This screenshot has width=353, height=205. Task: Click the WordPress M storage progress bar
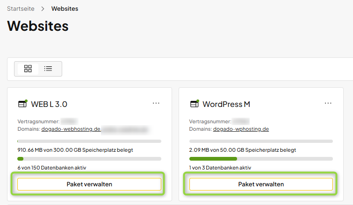pyautogui.click(x=261, y=141)
